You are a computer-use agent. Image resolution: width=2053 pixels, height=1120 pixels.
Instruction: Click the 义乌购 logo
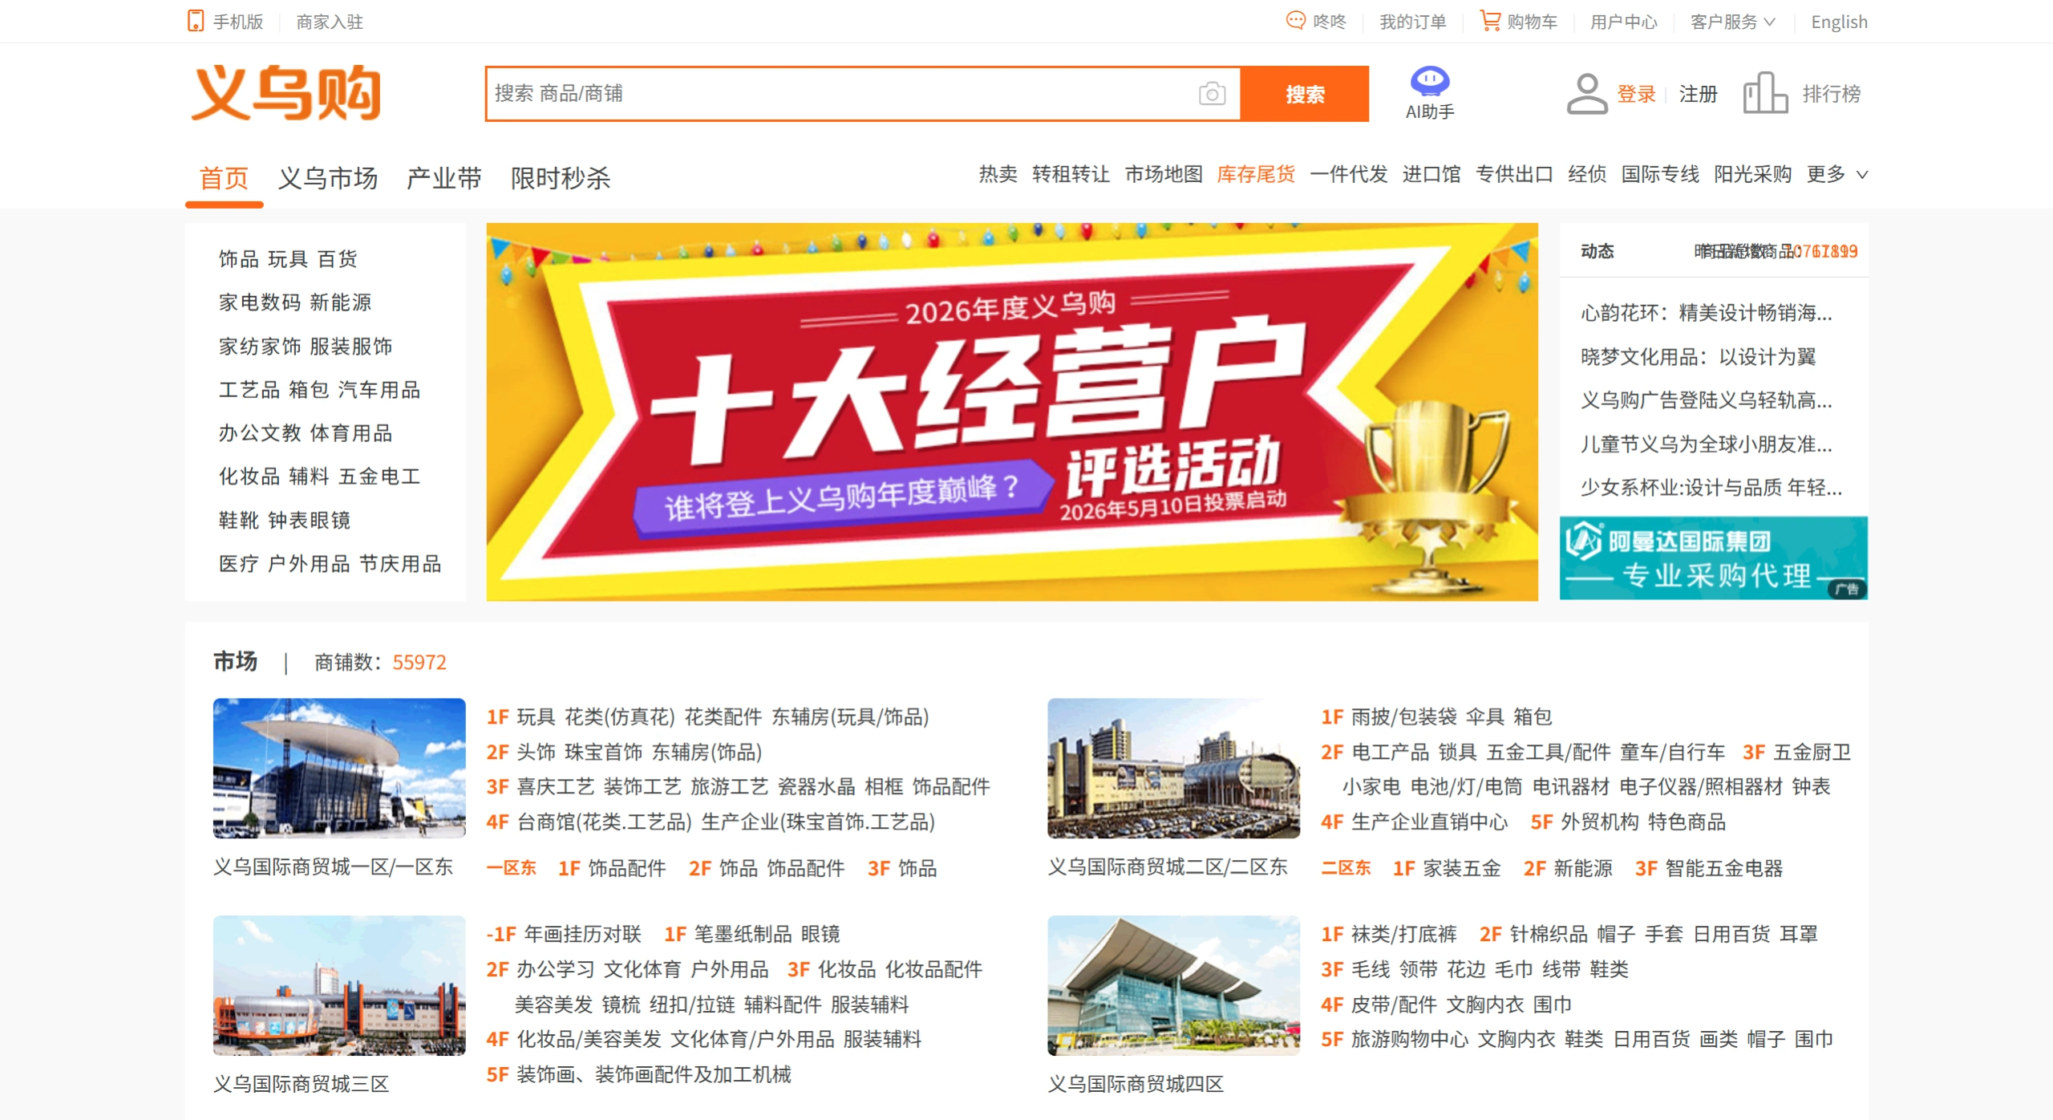285,93
